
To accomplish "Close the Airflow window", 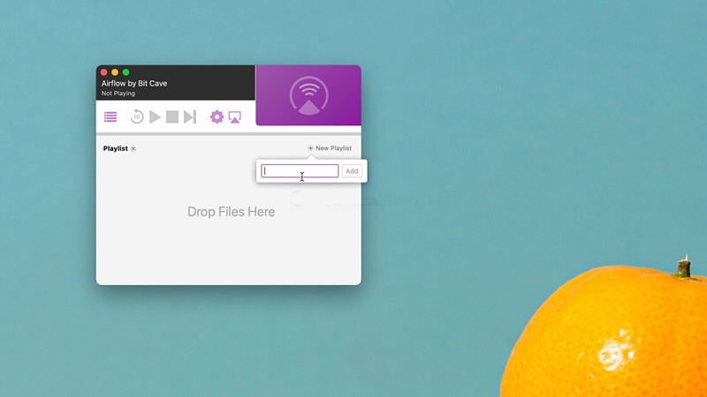I will (x=103, y=72).
